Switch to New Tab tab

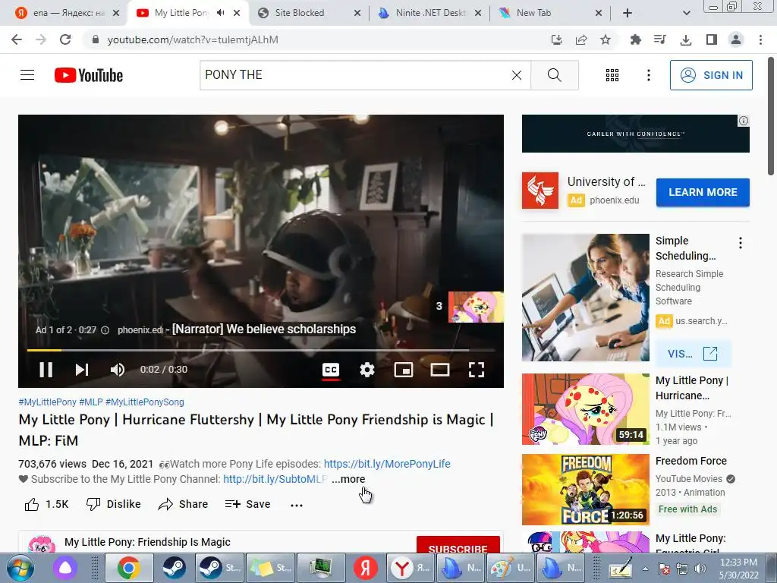[550, 13]
